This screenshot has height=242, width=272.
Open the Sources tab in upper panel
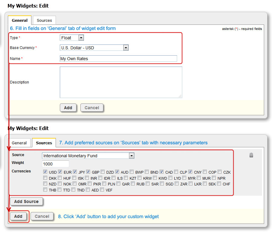point(44,20)
